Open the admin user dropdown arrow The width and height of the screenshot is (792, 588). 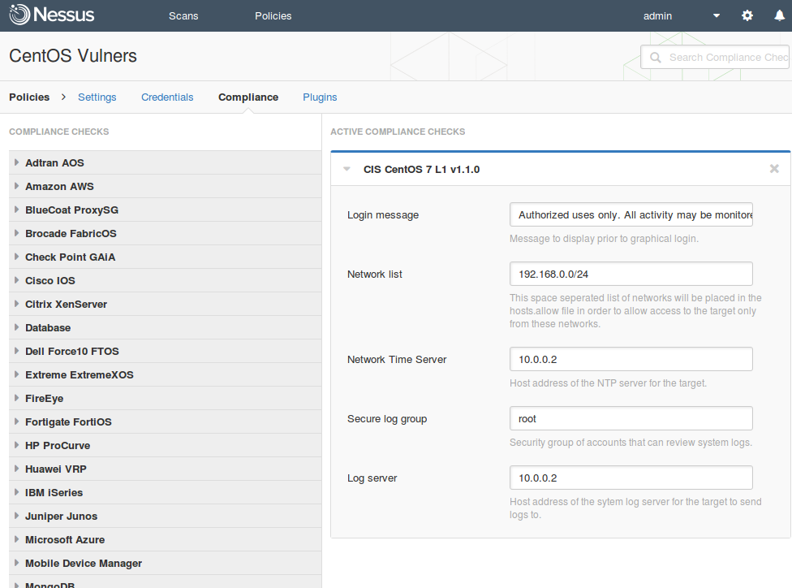tap(717, 15)
